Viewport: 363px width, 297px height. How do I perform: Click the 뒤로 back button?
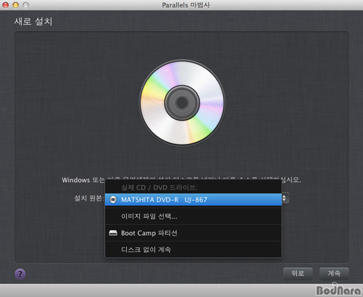coord(298,273)
